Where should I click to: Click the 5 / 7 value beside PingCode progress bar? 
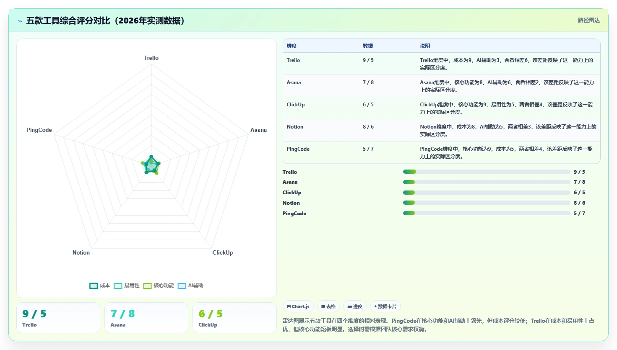(579, 214)
